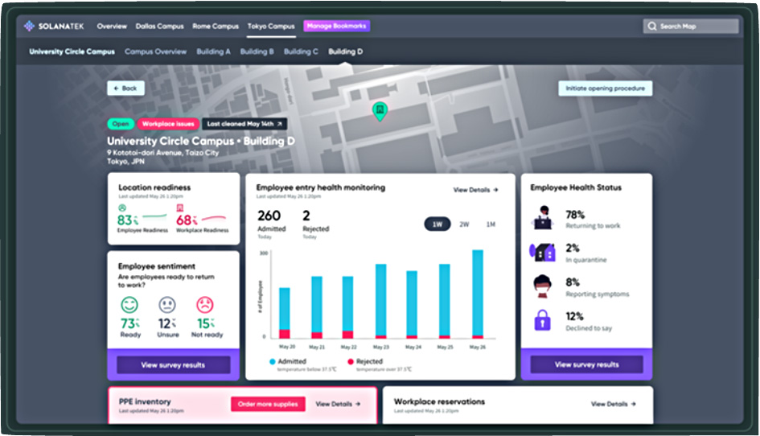Expand View Details for PPE inventory
This screenshot has height=436, width=760.
pyautogui.click(x=338, y=404)
